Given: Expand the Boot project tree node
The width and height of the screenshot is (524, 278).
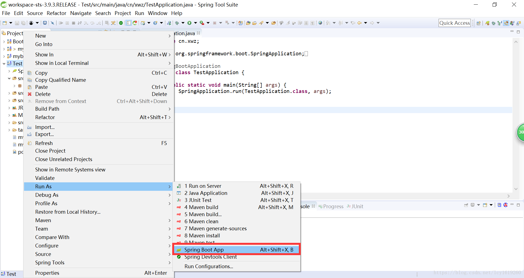Looking at the screenshot, I should 4,41.
